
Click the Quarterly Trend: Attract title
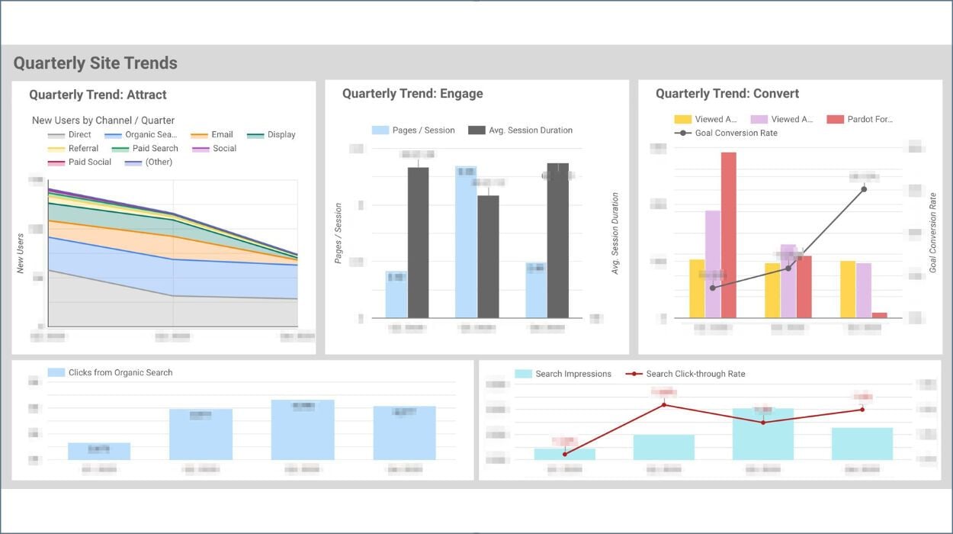click(x=98, y=95)
